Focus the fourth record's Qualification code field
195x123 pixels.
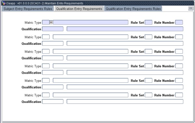53,73
